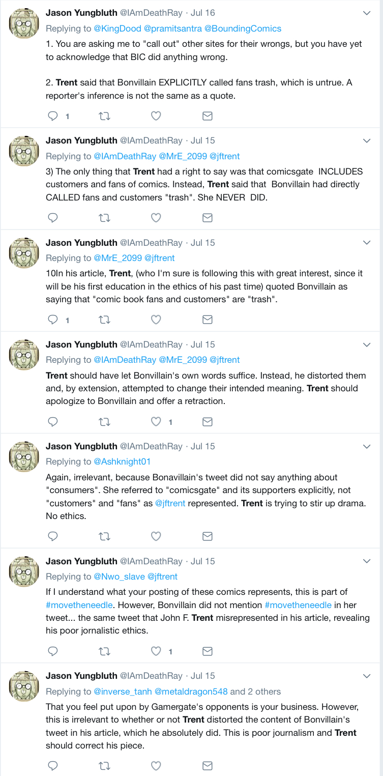The width and height of the screenshot is (383, 776).
Task: Expand the options menu of the "Again, irrelevant" tweet
Action: (x=367, y=446)
